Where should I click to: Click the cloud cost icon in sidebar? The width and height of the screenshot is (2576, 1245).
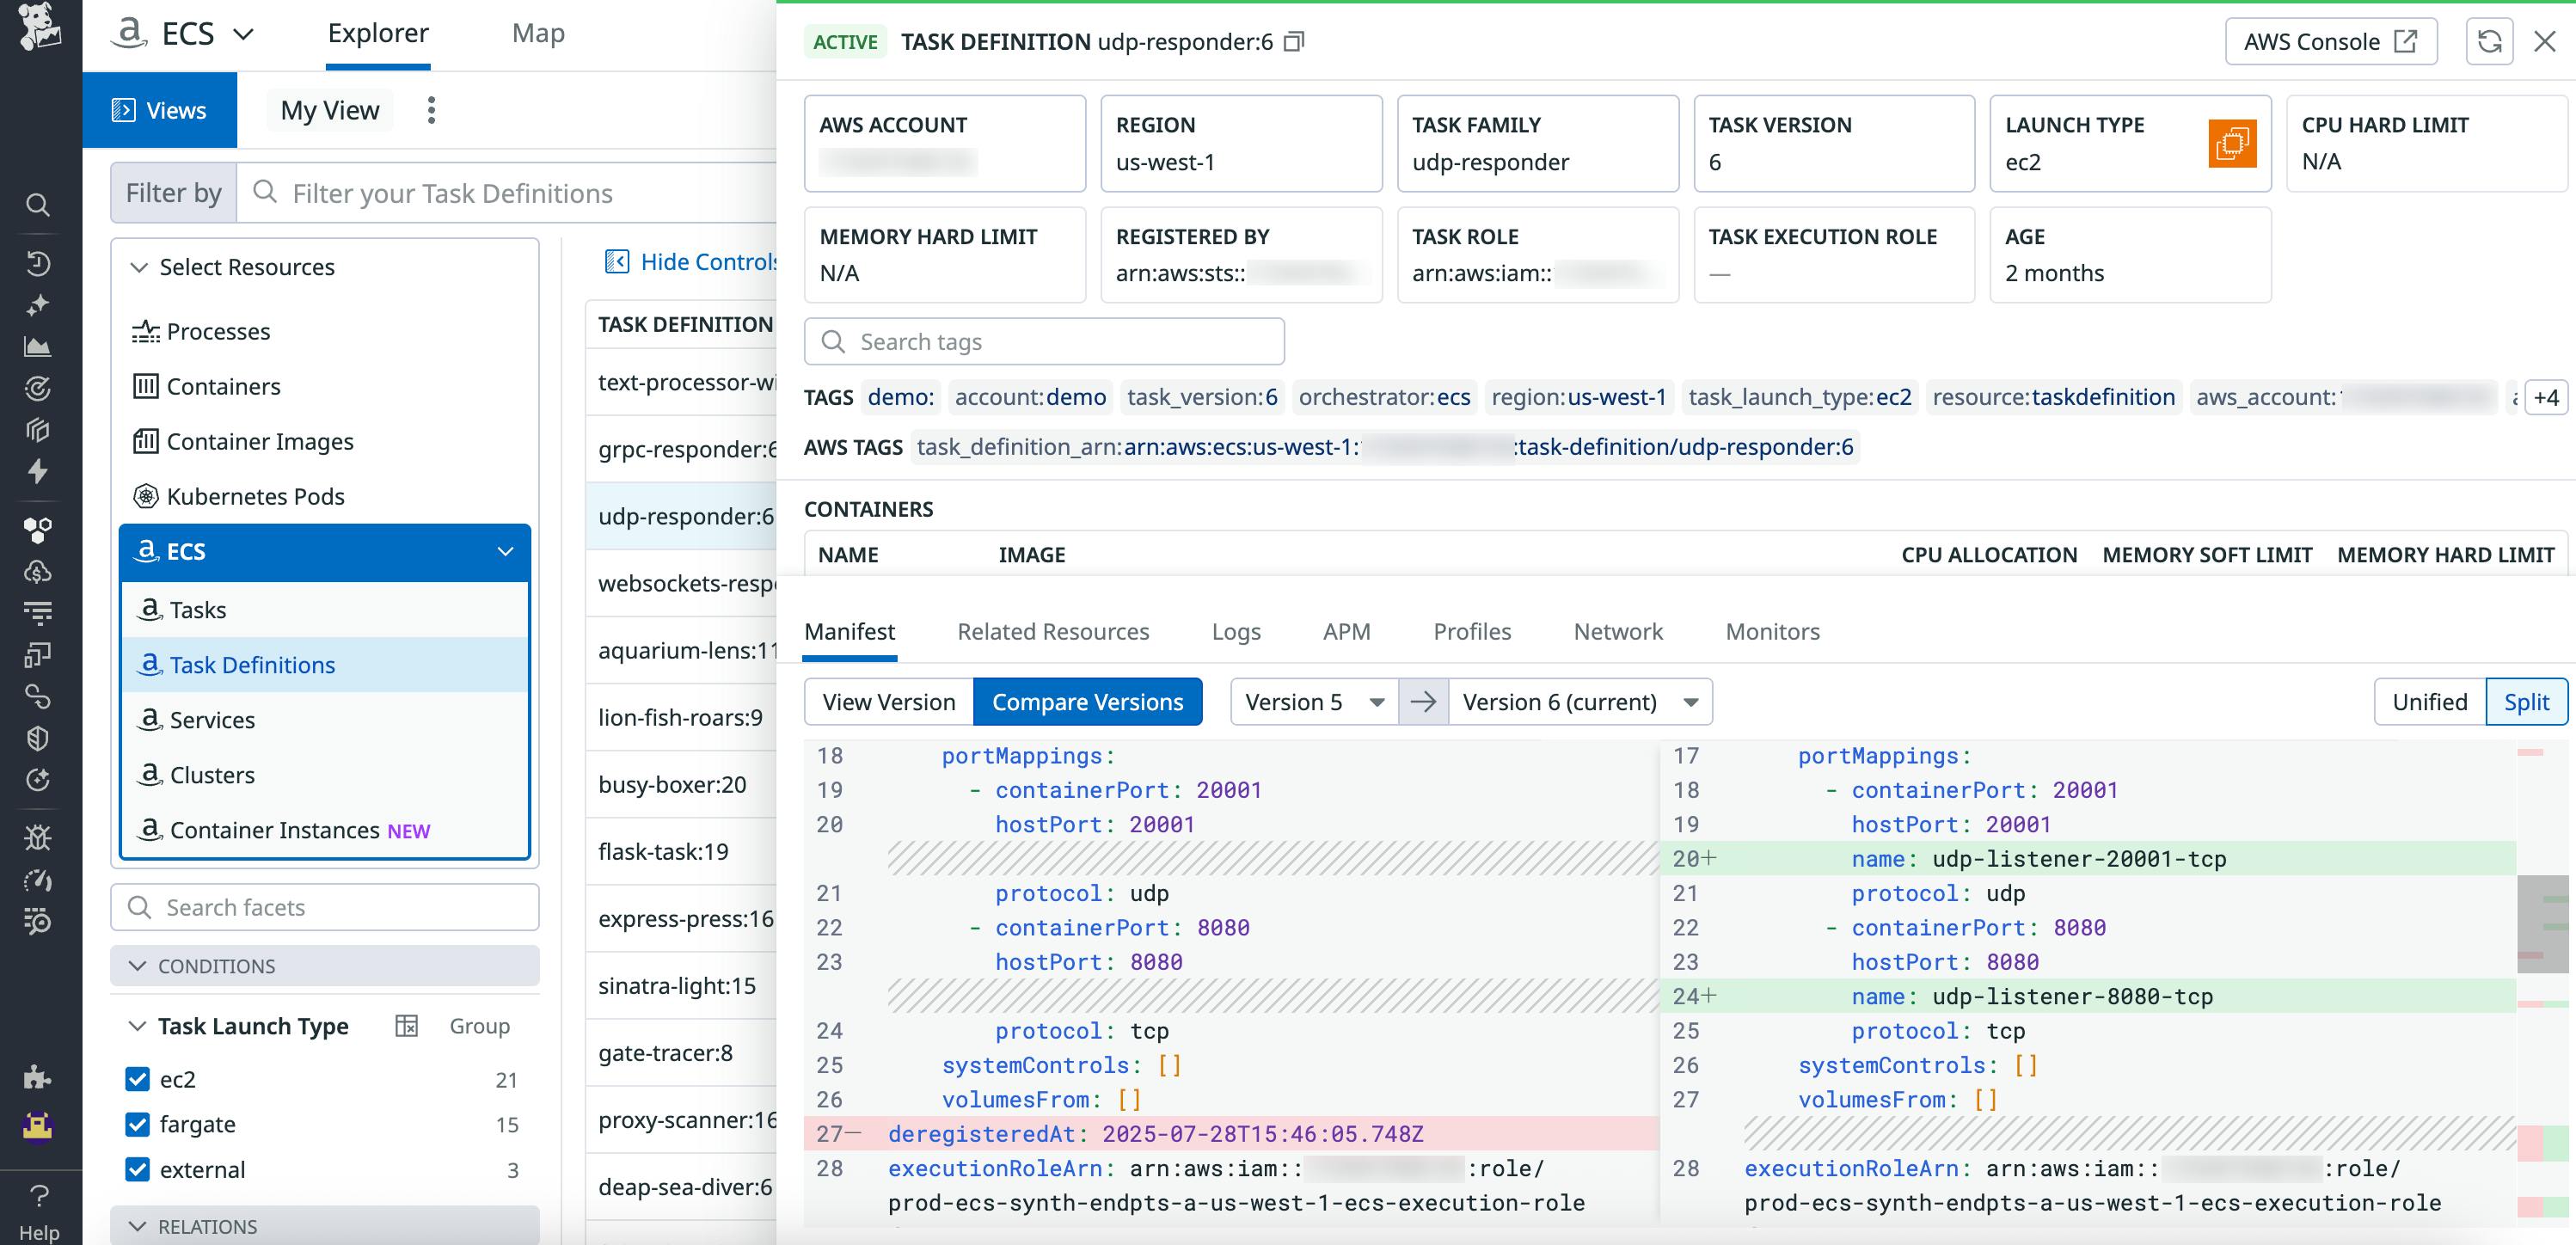pyautogui.click(x=38, y=572)
